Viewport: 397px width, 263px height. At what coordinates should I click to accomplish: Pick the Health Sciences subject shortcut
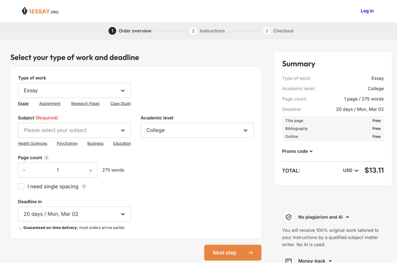33,143
